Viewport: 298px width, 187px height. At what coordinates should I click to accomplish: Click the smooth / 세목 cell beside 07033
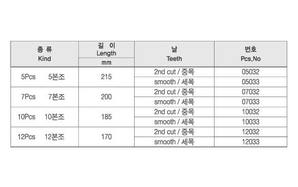point(174,102)
